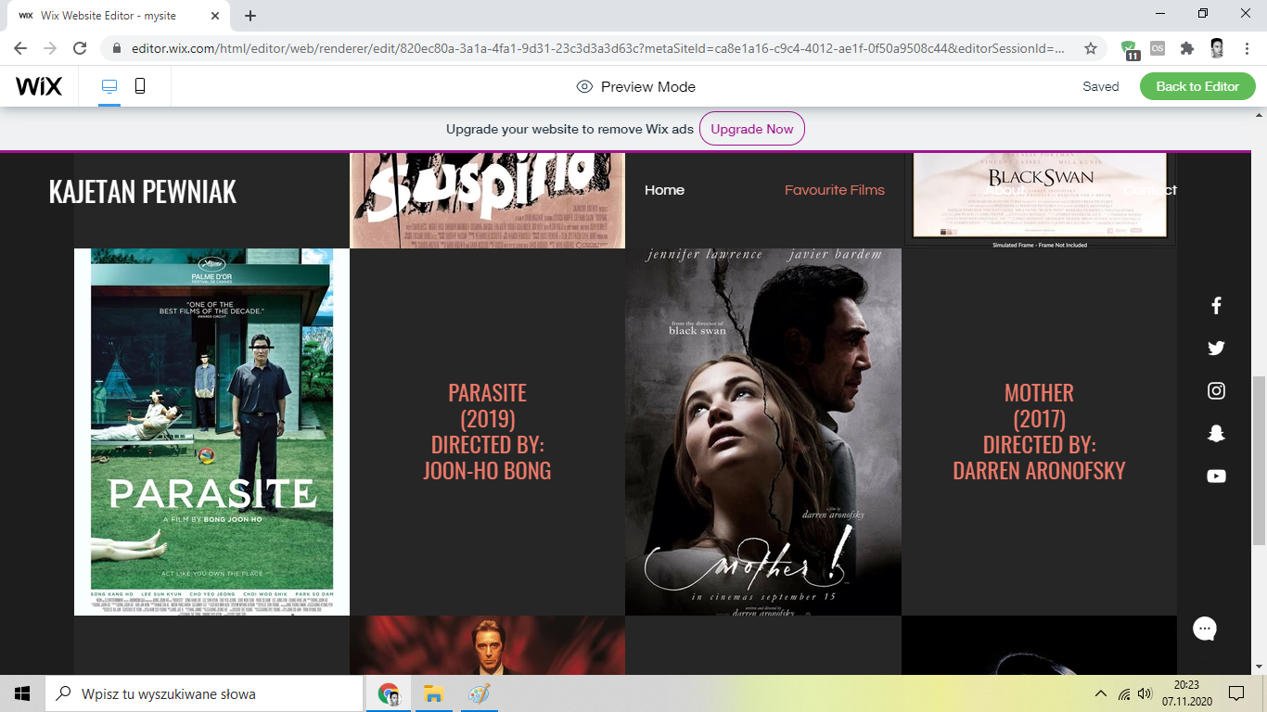Open a new browser tab
This screenshot has height=712, width=1267.
[250, 16]
